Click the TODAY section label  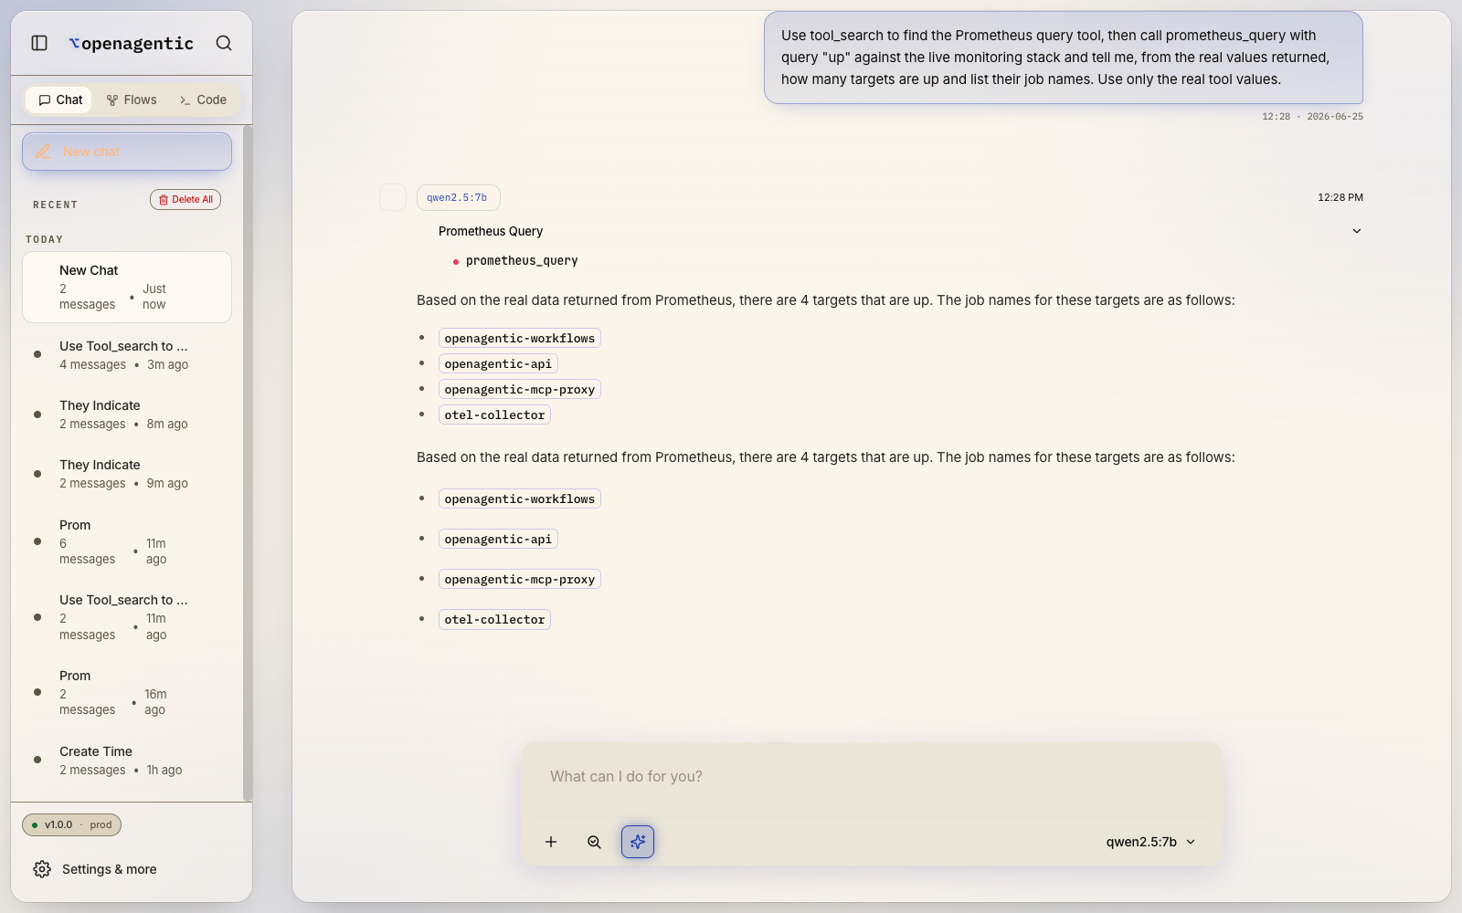(45, 239)
